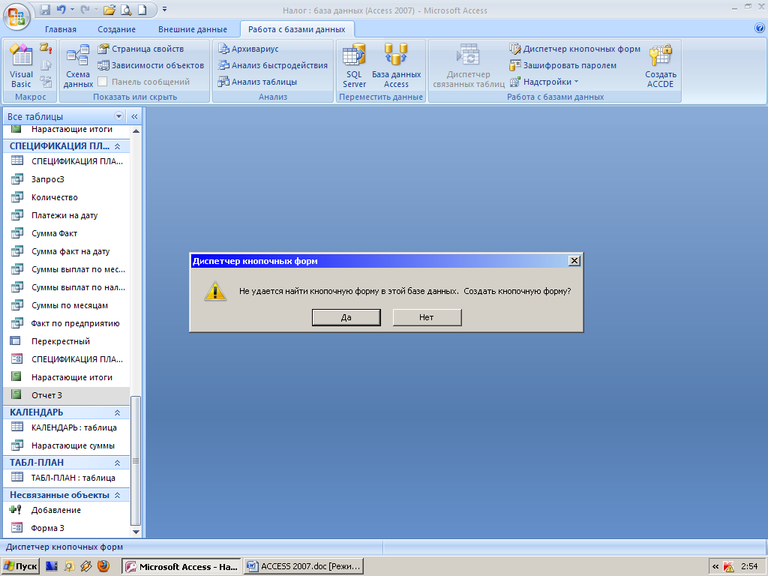Screen dimensions: 768x576
Task: Undo via quick access toolbar
Action: tap(61, 9)
